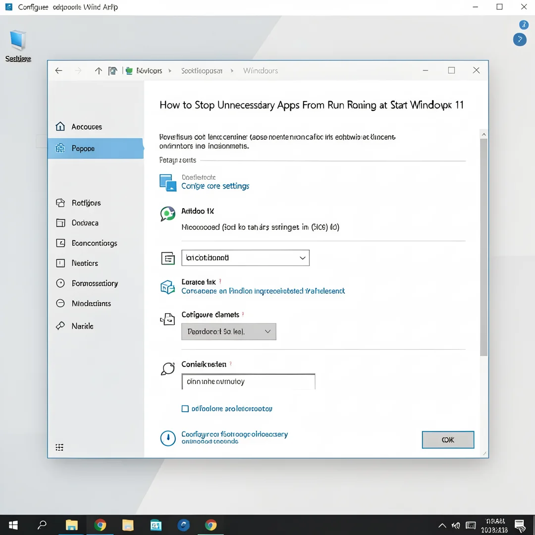Click the Confge core settings monitor icon
This screenshot has width=535, height=535.
168,182
